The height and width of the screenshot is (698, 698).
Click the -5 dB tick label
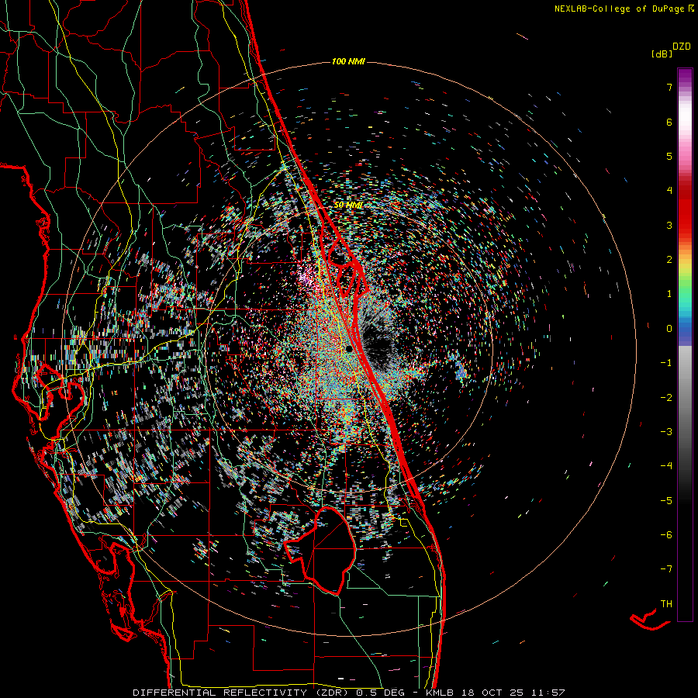[x=666, y=500]
